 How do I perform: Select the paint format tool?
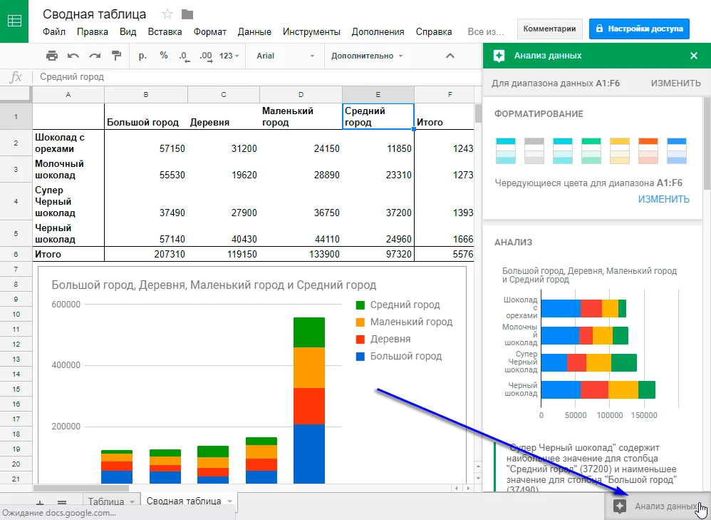click(x=116, y=56)
